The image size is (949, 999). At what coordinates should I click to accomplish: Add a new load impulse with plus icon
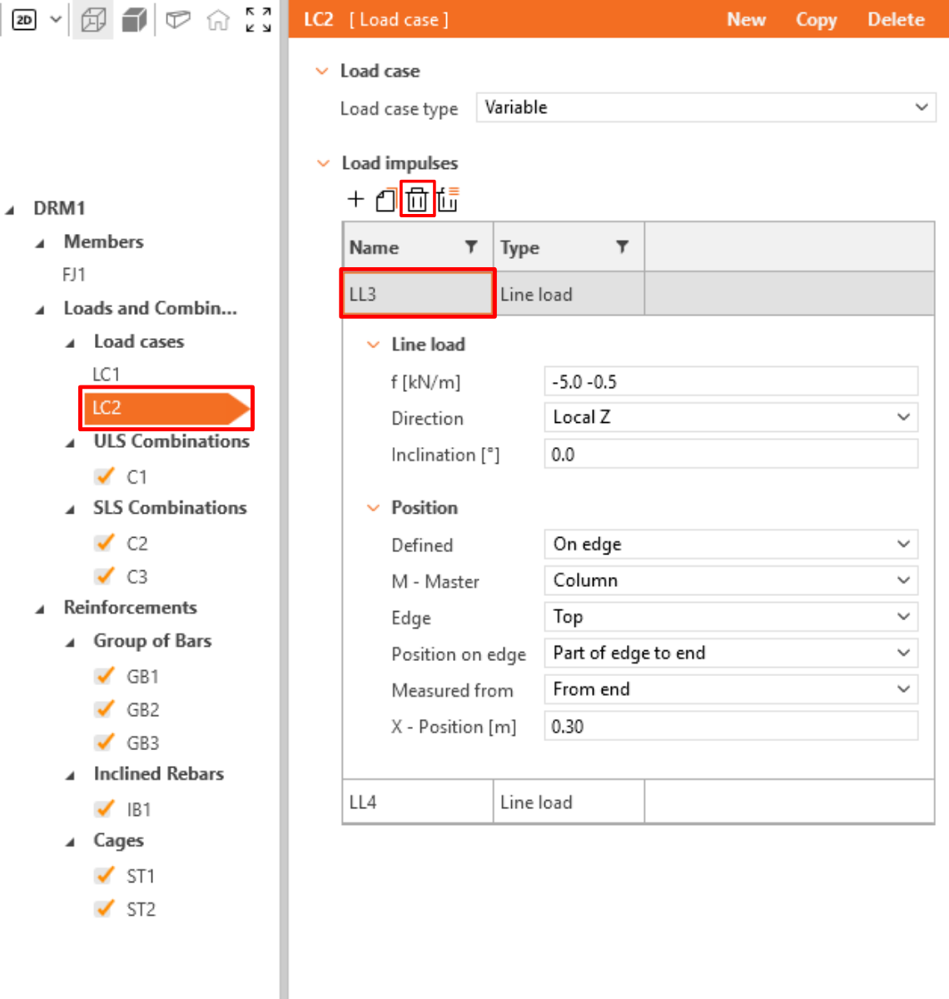click(x=355, y=199)
